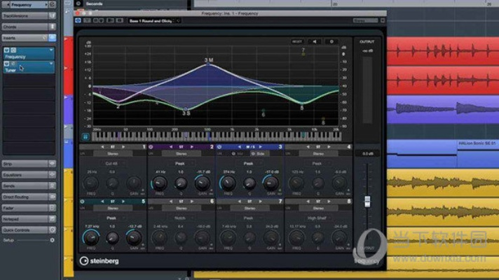The width and height of the screenshot is (499, 280).
Task: Click the speaker audition icon beside RESET
Action: click(x=314, y=41)
